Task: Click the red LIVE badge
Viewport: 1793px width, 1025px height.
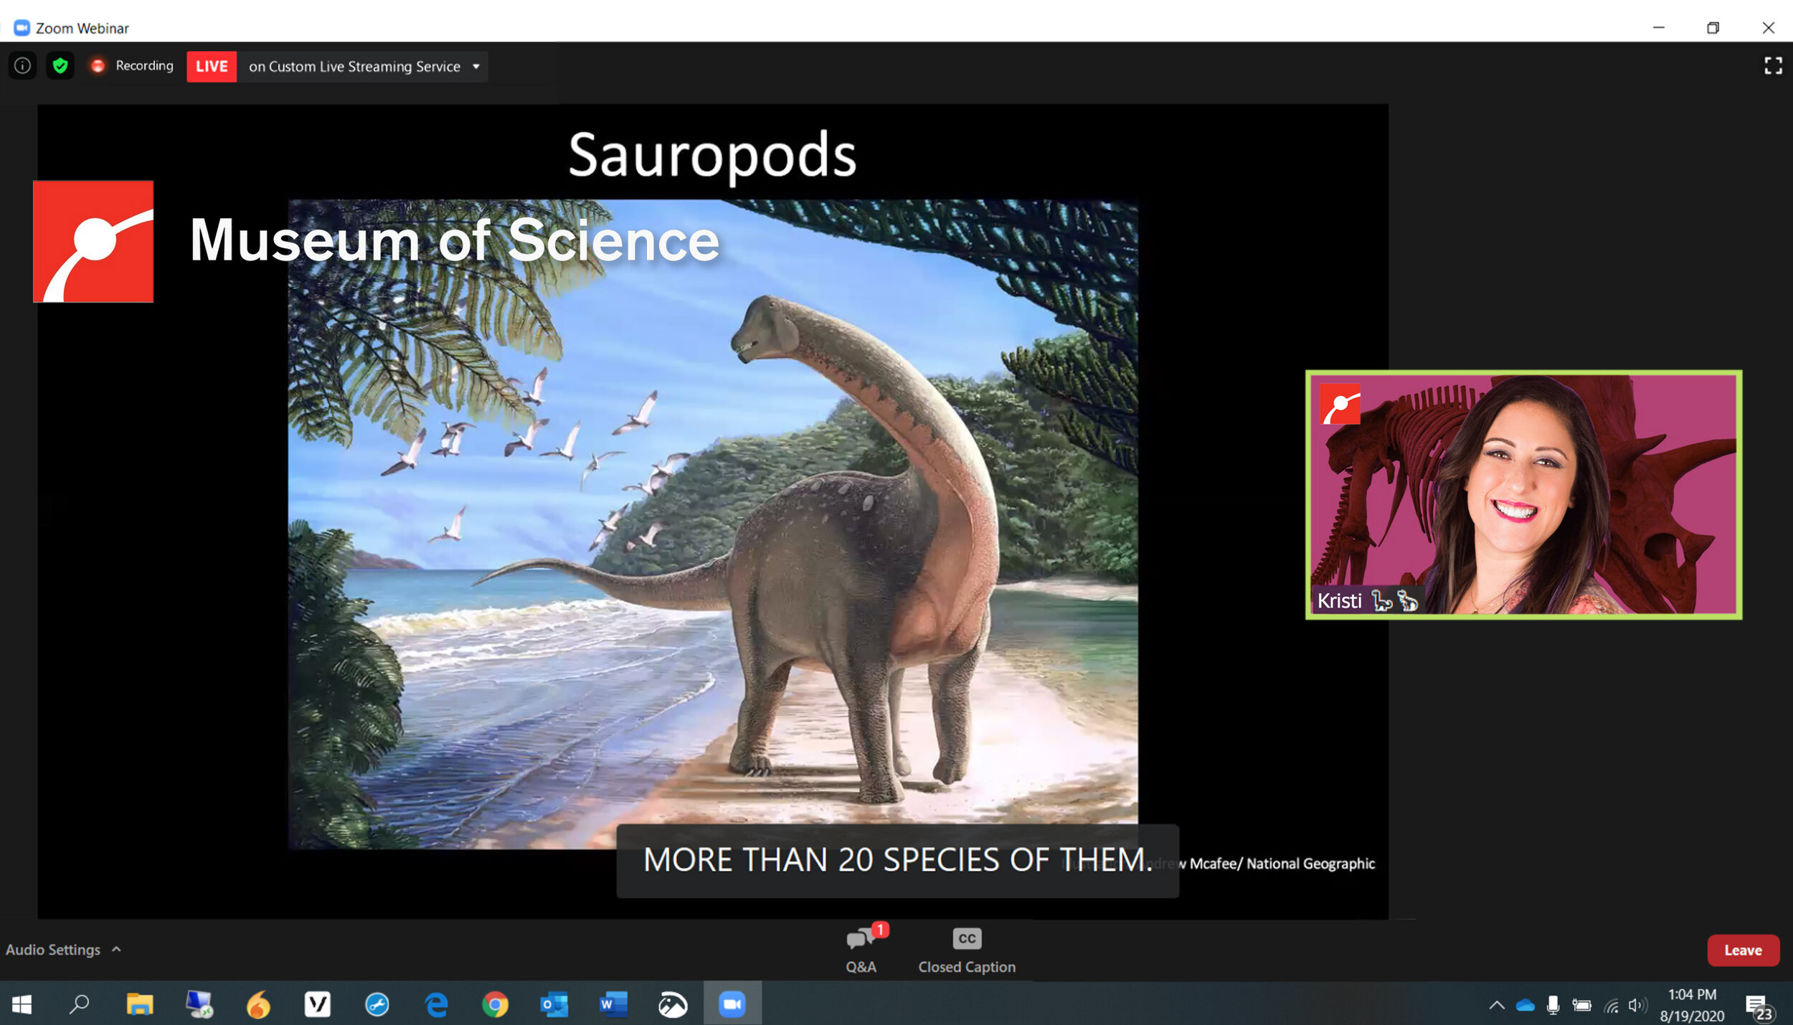Action: pos(212,67)
